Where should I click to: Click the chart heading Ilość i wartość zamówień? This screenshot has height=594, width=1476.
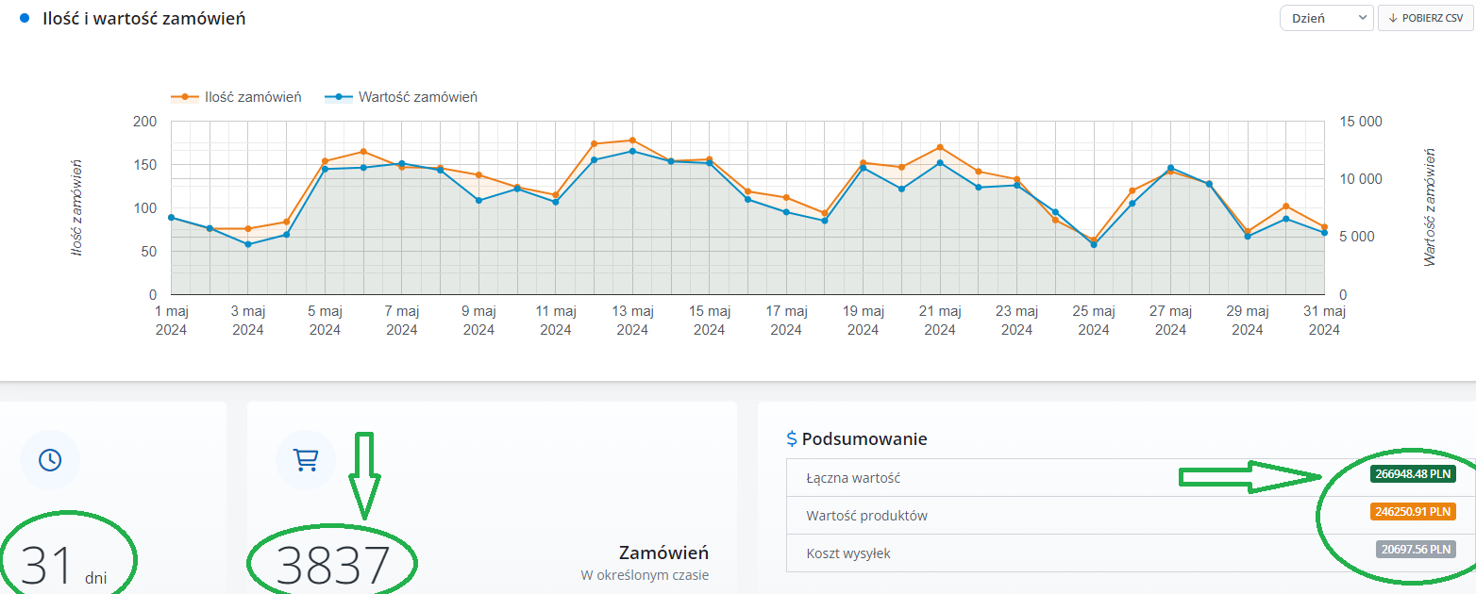point(144,18)
